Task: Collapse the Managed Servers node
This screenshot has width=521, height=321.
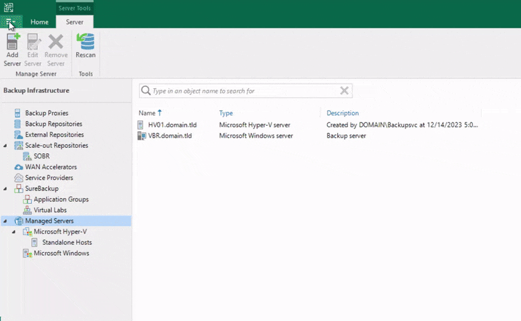Action: coord(5,221)
